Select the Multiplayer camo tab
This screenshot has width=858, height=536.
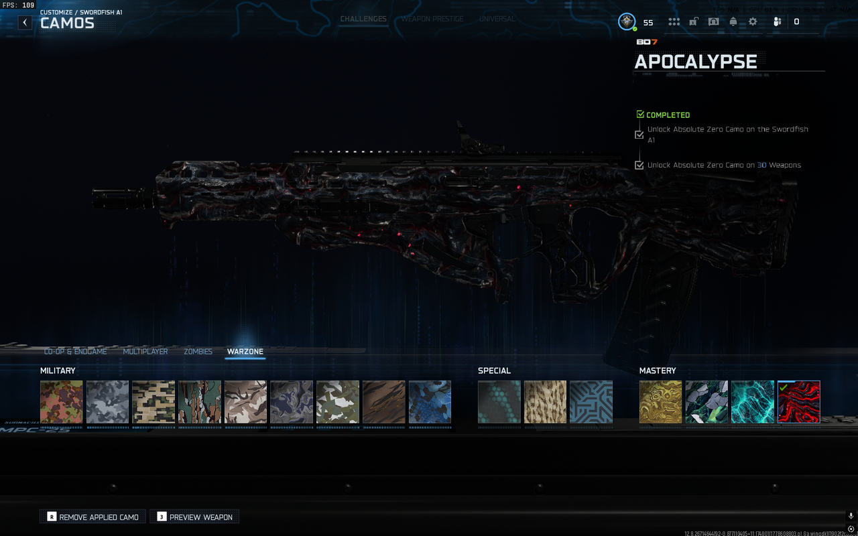(x=145, y=352)
